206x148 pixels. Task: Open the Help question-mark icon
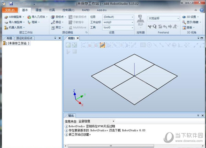click(x=202, y=10)
